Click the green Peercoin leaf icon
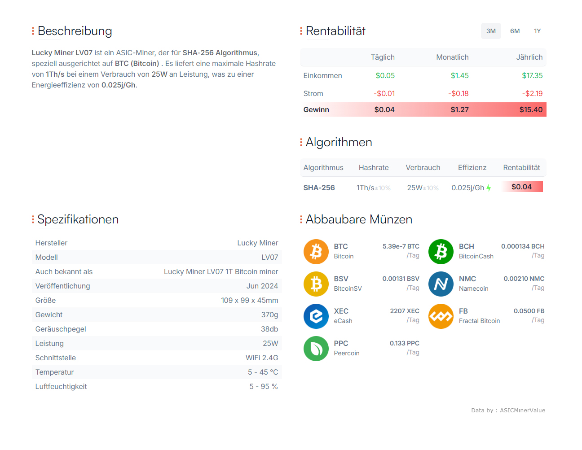The width and height of the screenshot is (582, 450). click(x=316, y=349)
